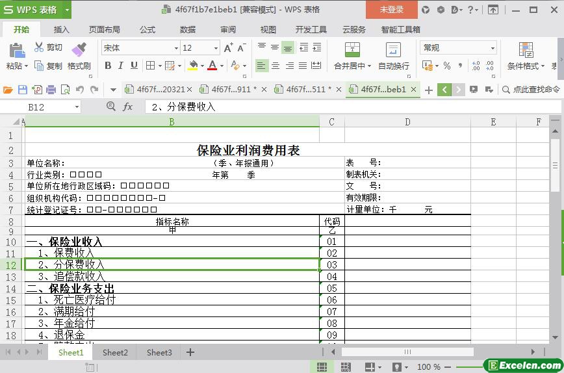Click the Merge and Center (合并居中) icon

(x=352, y=50)
